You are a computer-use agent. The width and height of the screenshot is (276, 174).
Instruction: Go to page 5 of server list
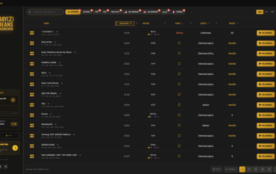pos(269,169)
